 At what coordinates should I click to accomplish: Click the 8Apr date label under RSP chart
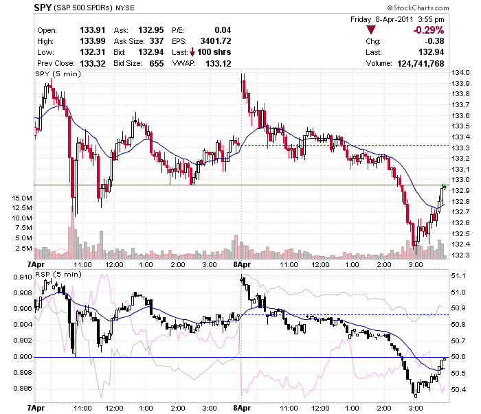point(242,409)
